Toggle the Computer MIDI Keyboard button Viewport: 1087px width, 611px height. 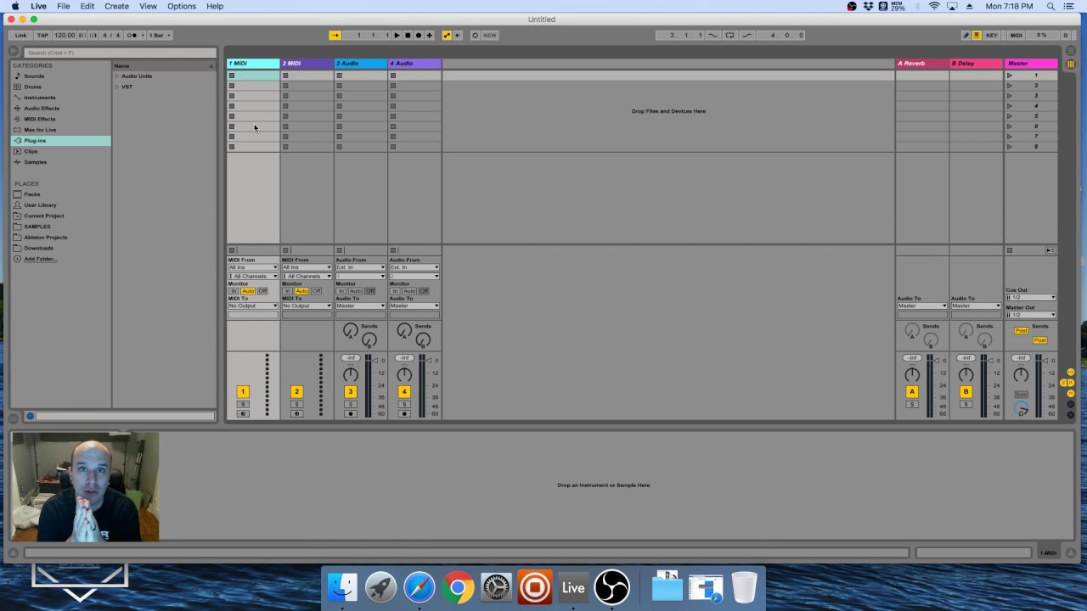pyautogui.click(x=977, y=35)
